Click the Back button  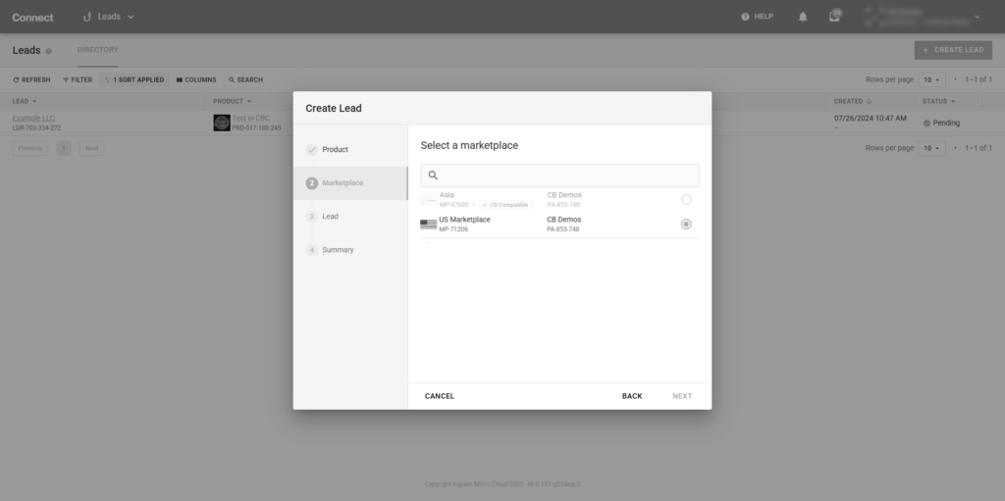632,396
